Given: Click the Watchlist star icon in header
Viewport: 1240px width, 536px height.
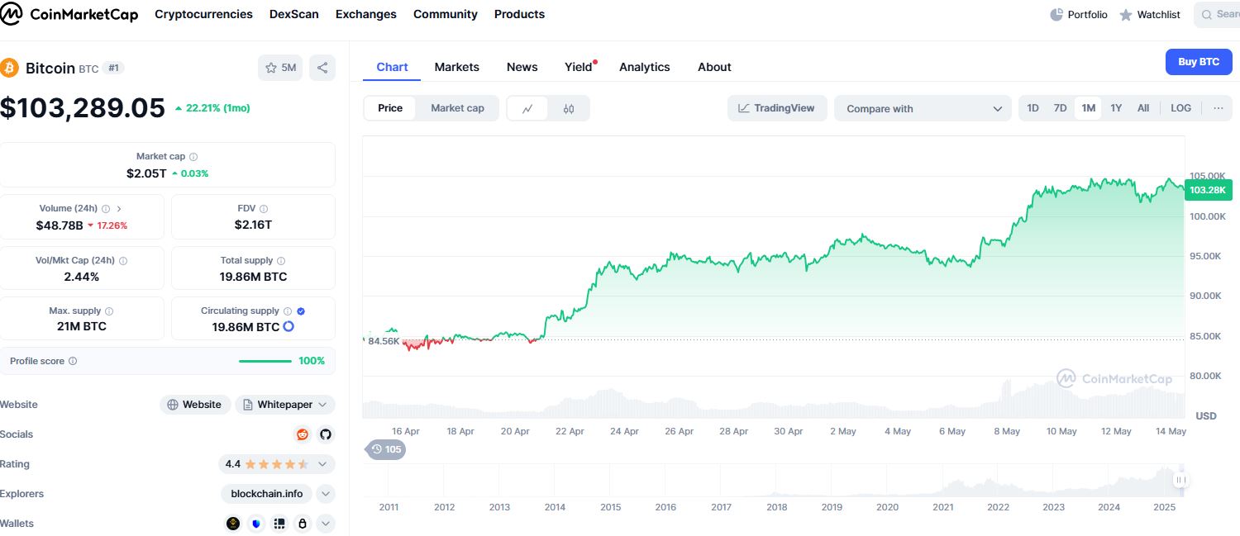Looking at the screenshot, I should (x=1126, y=15).
